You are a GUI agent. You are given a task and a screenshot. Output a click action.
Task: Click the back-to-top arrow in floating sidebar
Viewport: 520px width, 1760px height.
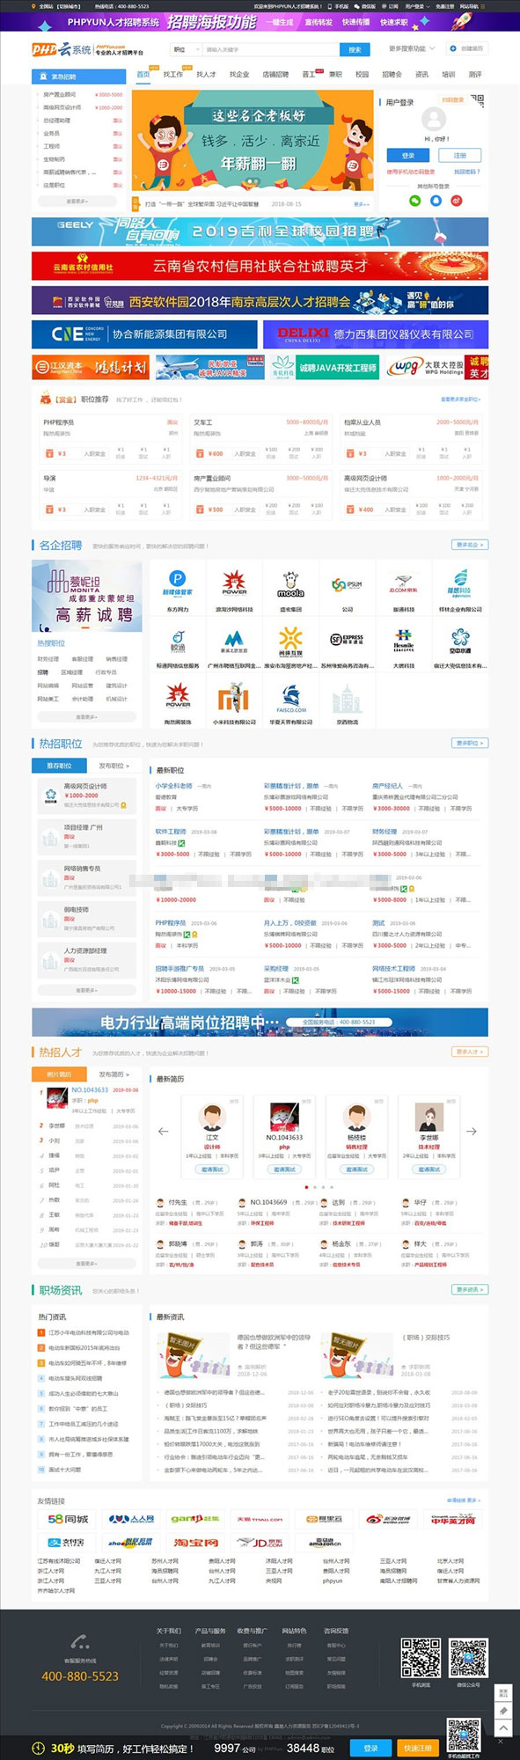(502, 1728)
